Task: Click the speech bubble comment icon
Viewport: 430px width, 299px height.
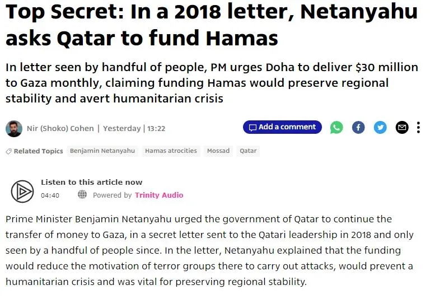Action: 253,128
